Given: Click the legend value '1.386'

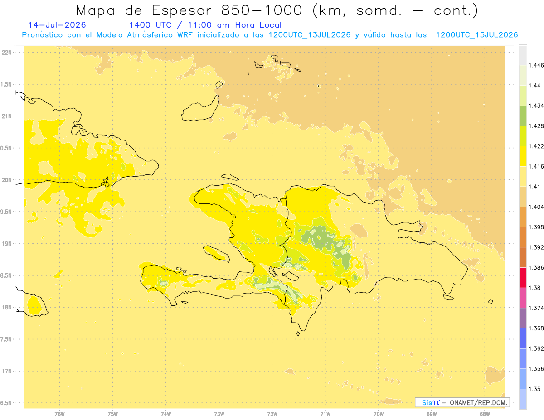Looking at the screenshot, I should tap(536, 267).
